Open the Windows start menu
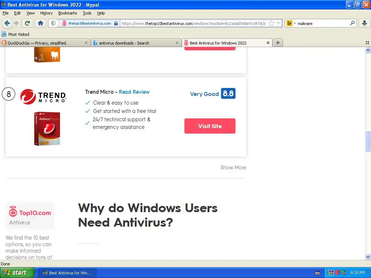This screenshot has width=371, height=278. pos(17,273)
